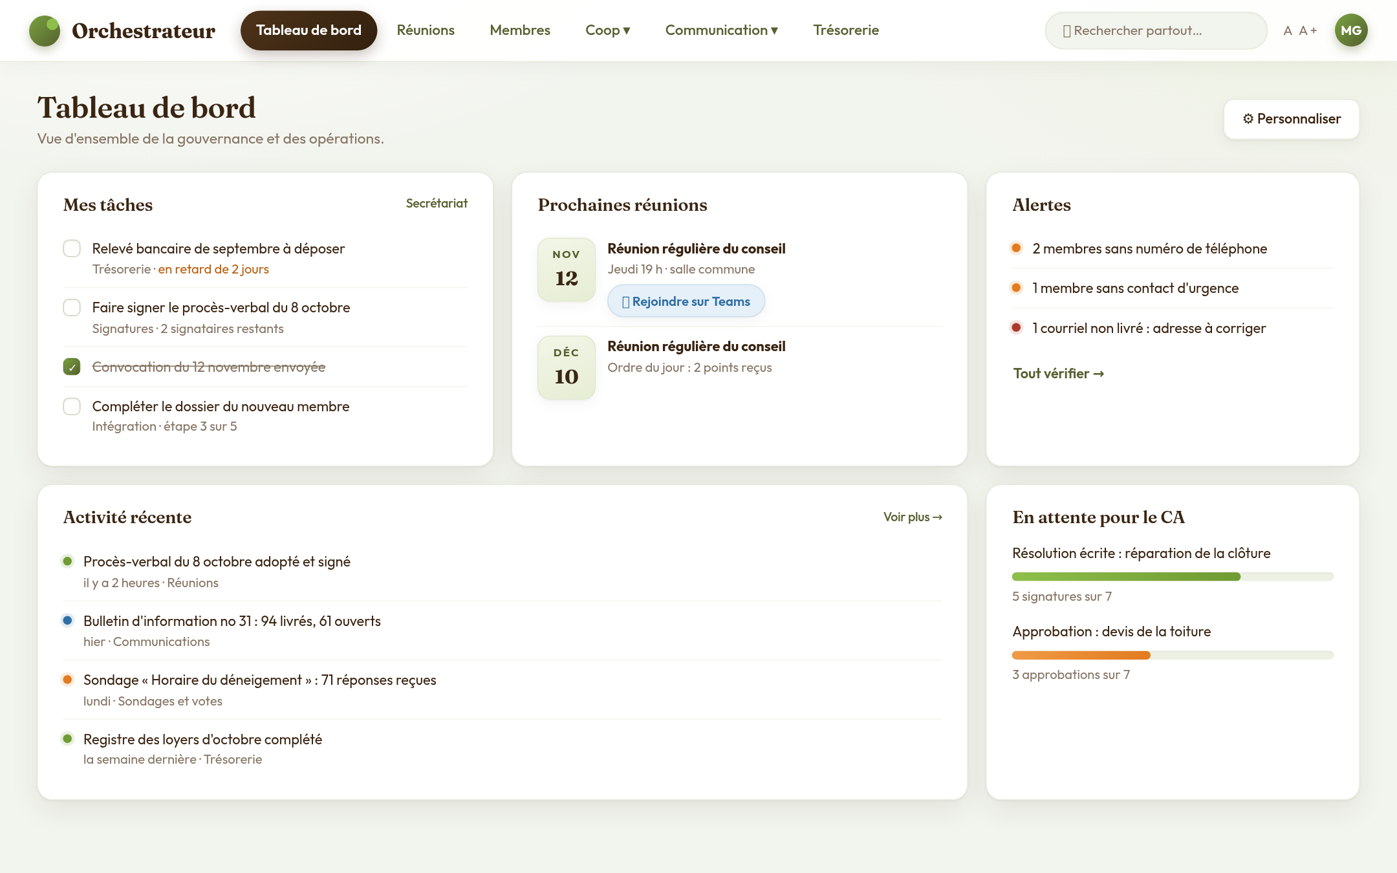Navigate to Trésorerie in top menu
The width and height of the screenshot is (1397, 873).
[846, 30]
